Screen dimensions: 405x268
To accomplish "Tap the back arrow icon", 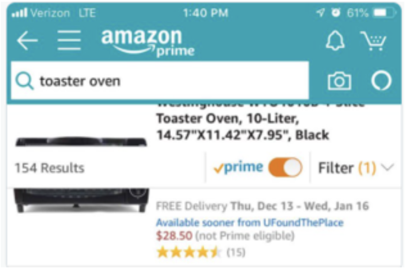I will [x=27, y=41].
